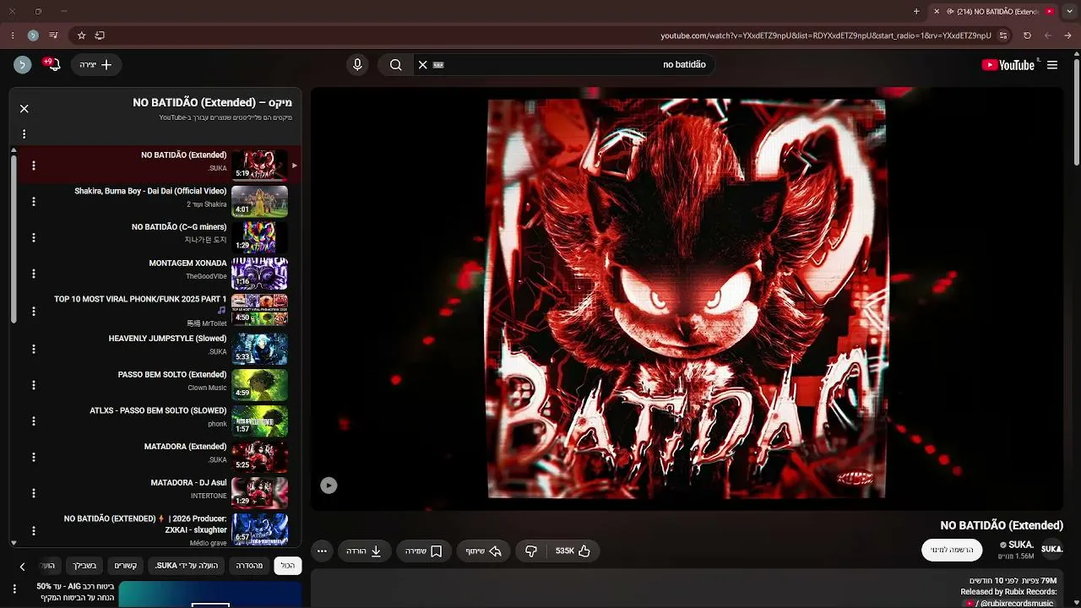The height and width of the screenshot is (608, 1081).
Task: Open a new browser tab
Action: tap(916, 12)
